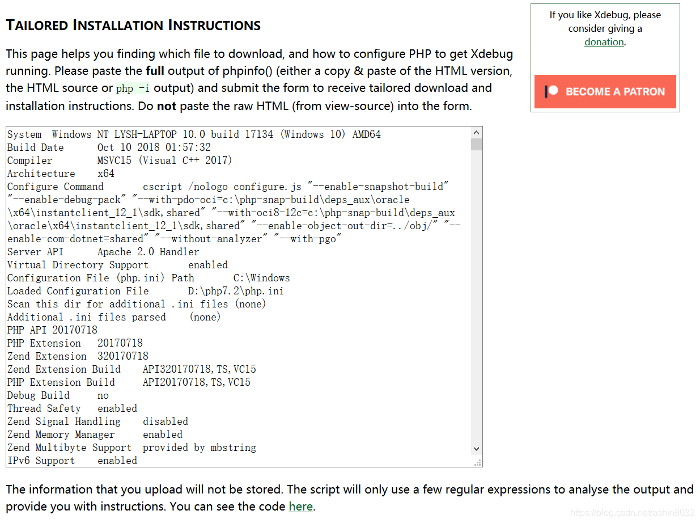Click the 'Configuration File (php.ini) Path' line
700x523 pixels.
pyautogui.click(x=149, y=278)
